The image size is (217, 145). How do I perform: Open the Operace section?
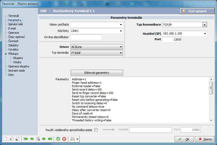pyautogui.click(x=14, y=33)
